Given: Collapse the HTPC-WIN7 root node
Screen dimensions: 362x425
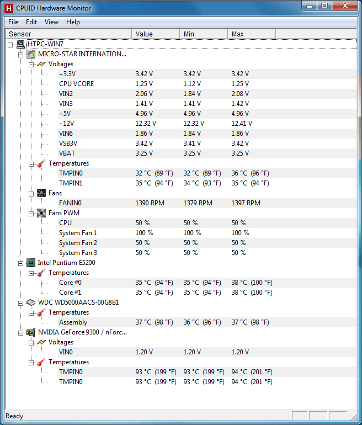Looking at the screenshot, I should pyautogui.click(x=10, y=45).
